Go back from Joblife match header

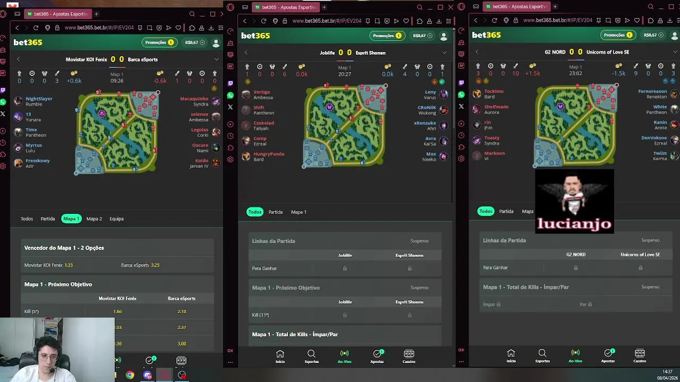pyautogui.click(x=246, y=53)
